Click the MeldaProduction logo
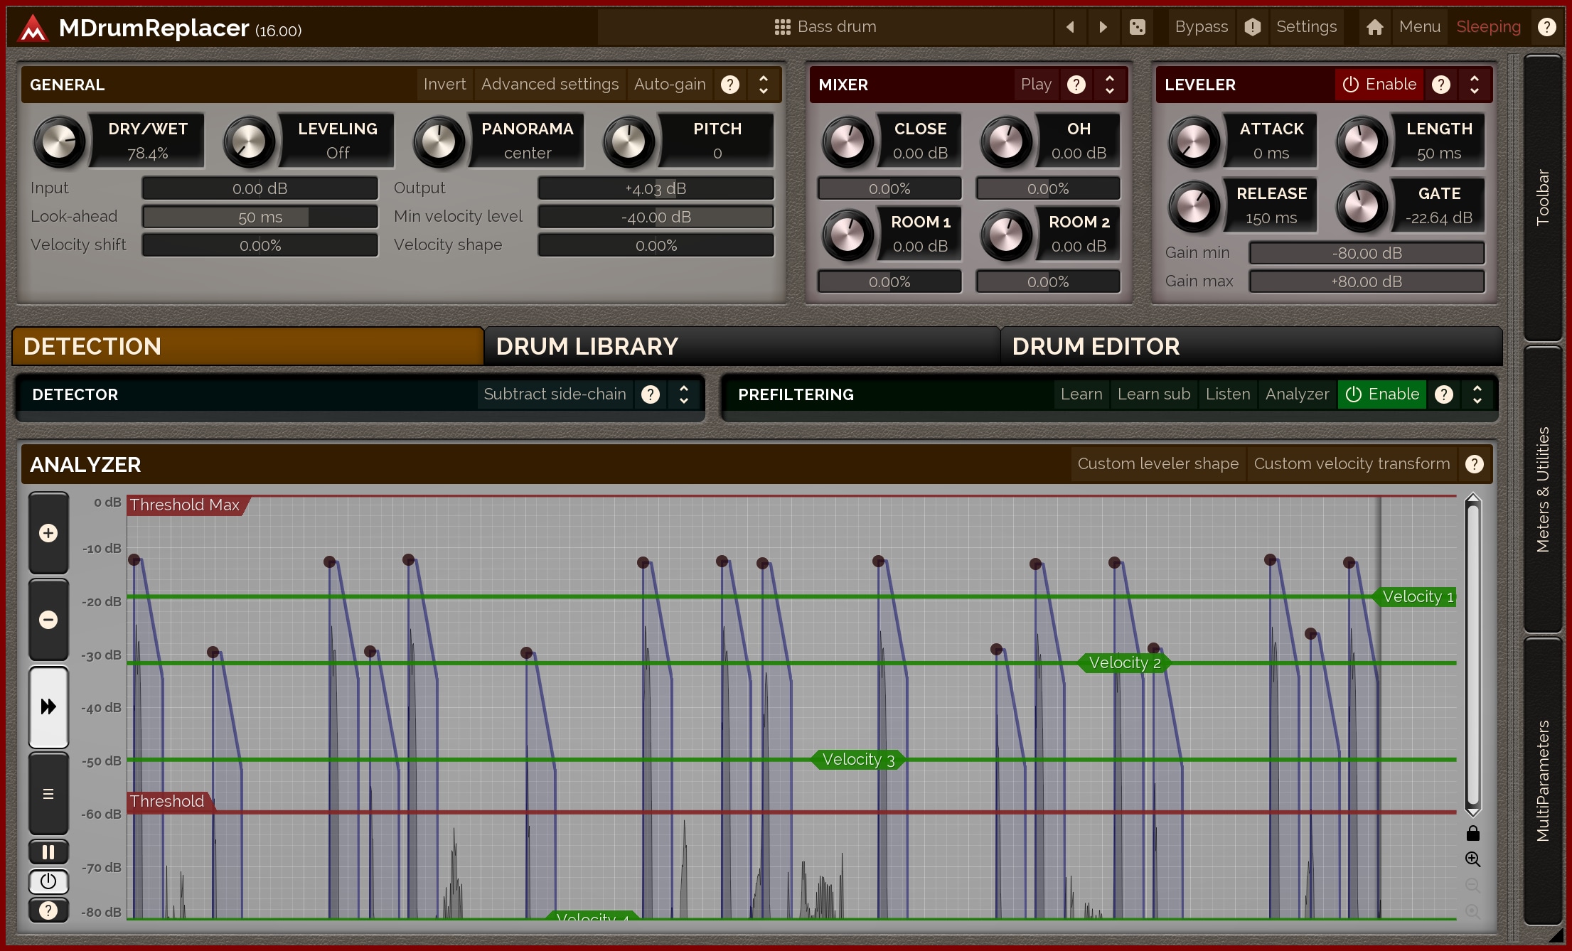Image resolution: width=1572 pixels, height=951 pixels. pyautogui.click(x=33, y=28)
